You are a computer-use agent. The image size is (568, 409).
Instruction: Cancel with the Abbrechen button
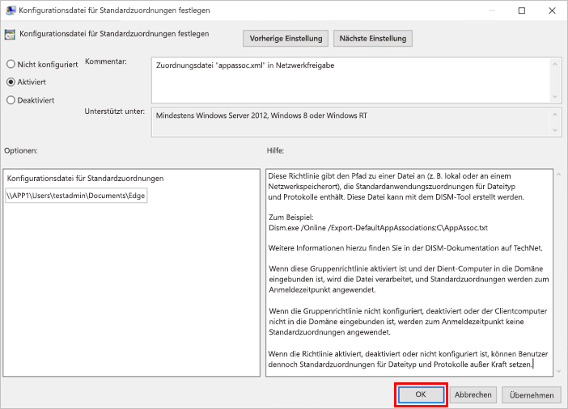point(473,395)
